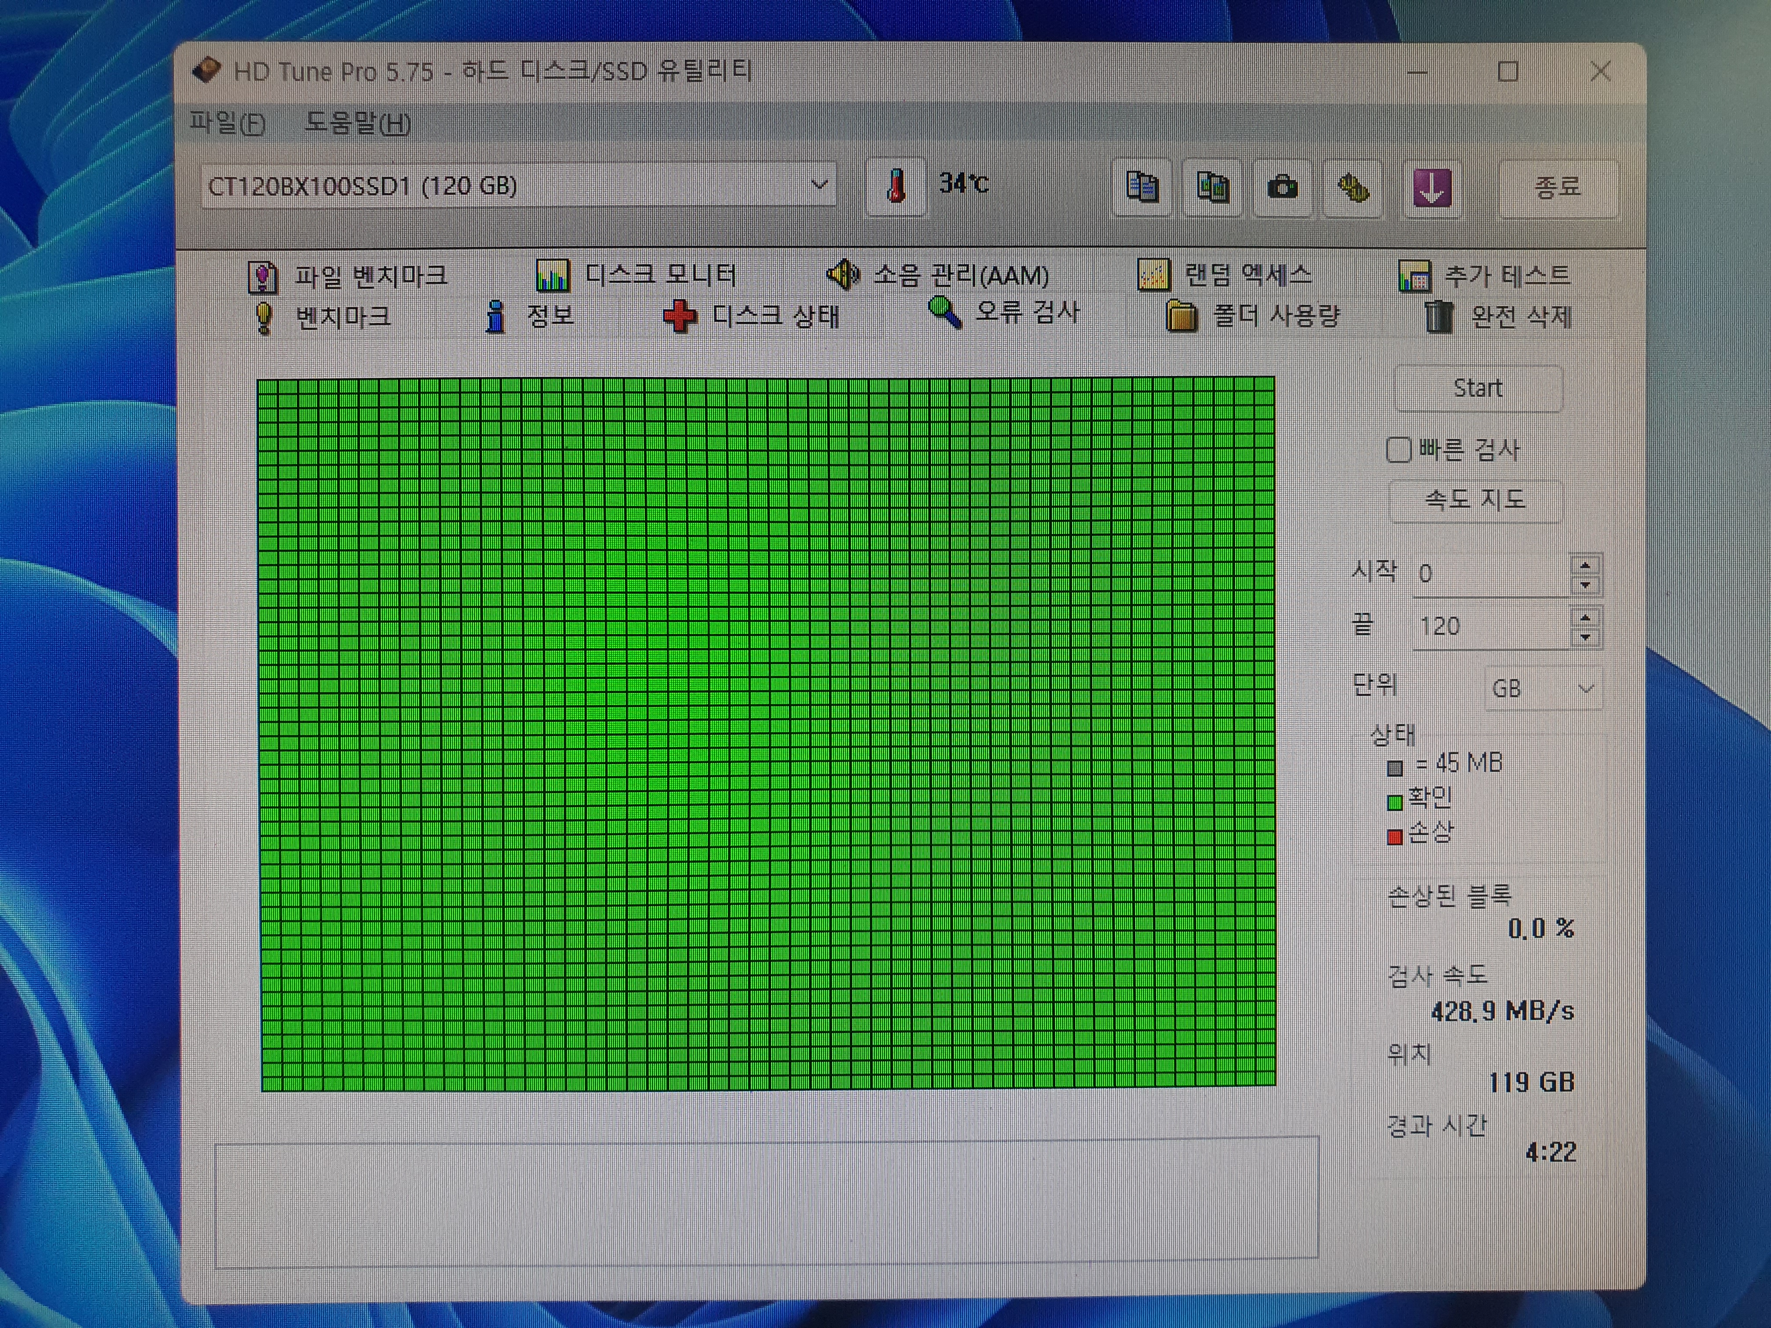The image size is (1771, 1328).
Task: Decrease the 시작 value with down arrow
Action: pos(1585,585)
